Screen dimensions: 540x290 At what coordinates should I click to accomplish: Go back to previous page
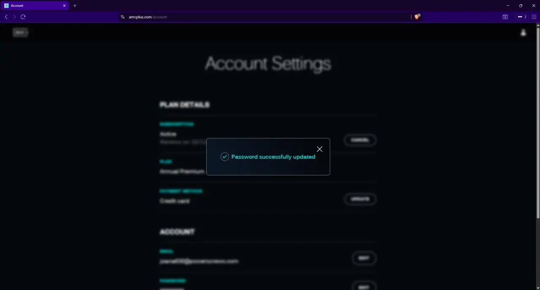[6, 17]
